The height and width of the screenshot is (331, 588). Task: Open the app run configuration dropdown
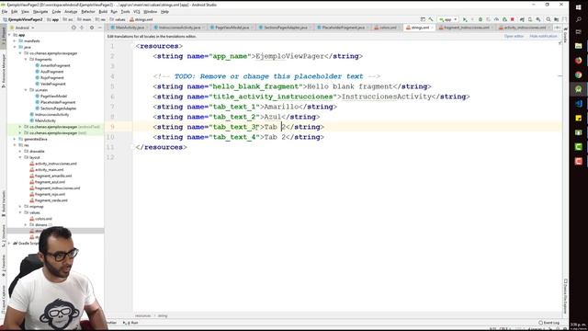[448, 19]
